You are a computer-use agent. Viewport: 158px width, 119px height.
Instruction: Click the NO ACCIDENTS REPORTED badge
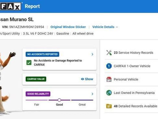pos(42,54)
